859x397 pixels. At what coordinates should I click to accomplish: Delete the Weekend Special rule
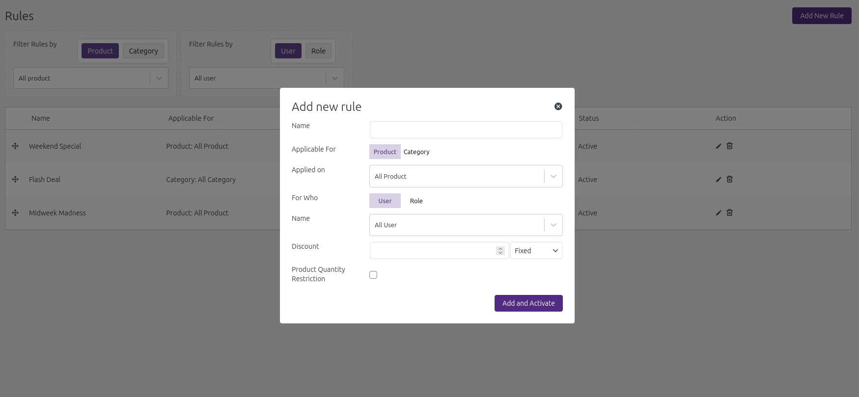pyautogui.click(x=730, y=146)
